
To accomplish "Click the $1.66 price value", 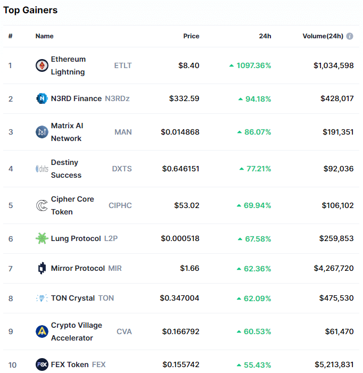I will 189,268.
